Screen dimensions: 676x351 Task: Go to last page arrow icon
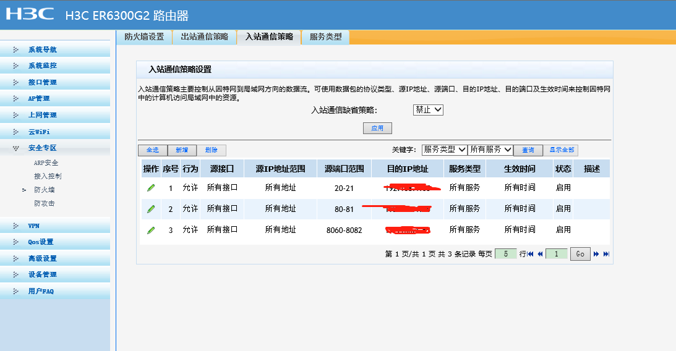coord(606,254)
